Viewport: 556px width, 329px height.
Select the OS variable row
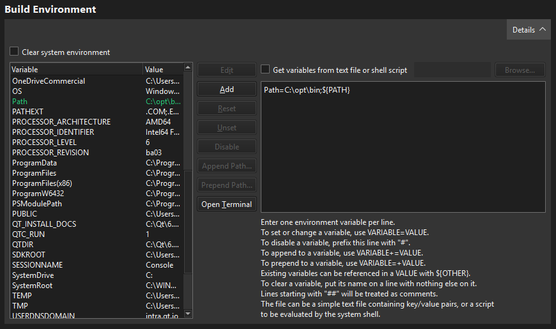97,91
